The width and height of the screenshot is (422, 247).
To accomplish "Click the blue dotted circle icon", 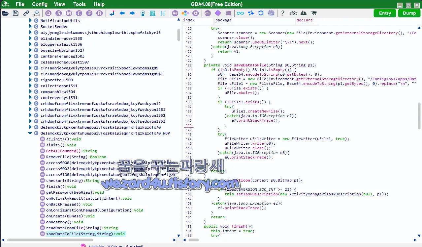I will pyautogui.click(x=261, y=13).
